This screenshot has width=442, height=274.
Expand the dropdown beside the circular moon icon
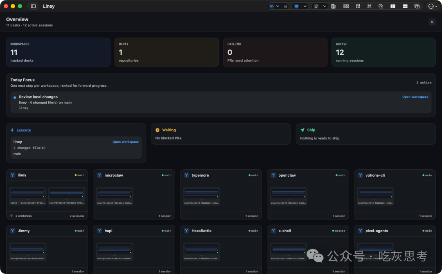click(325, 6)
